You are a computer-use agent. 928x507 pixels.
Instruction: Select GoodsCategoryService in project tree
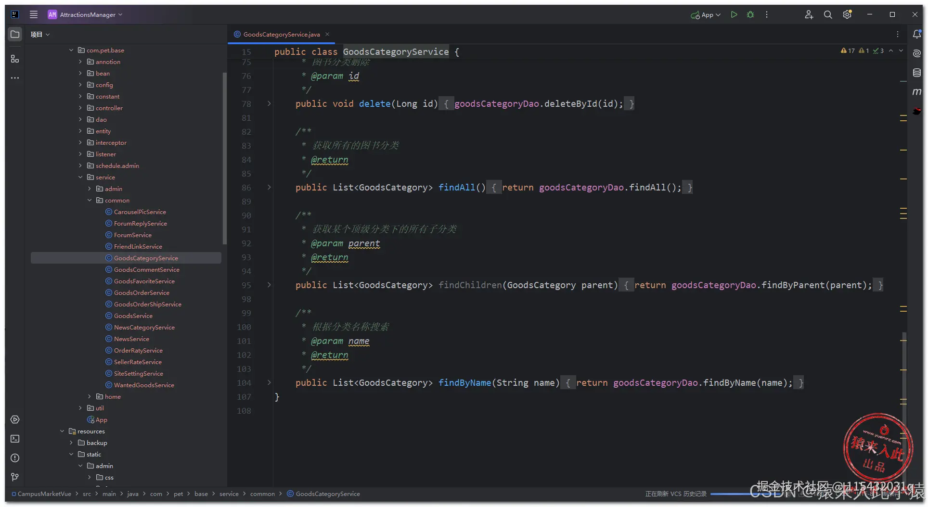tap(126, 258)
